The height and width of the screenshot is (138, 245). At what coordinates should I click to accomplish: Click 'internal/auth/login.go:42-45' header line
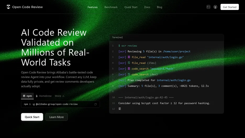(x=146, y=97)
